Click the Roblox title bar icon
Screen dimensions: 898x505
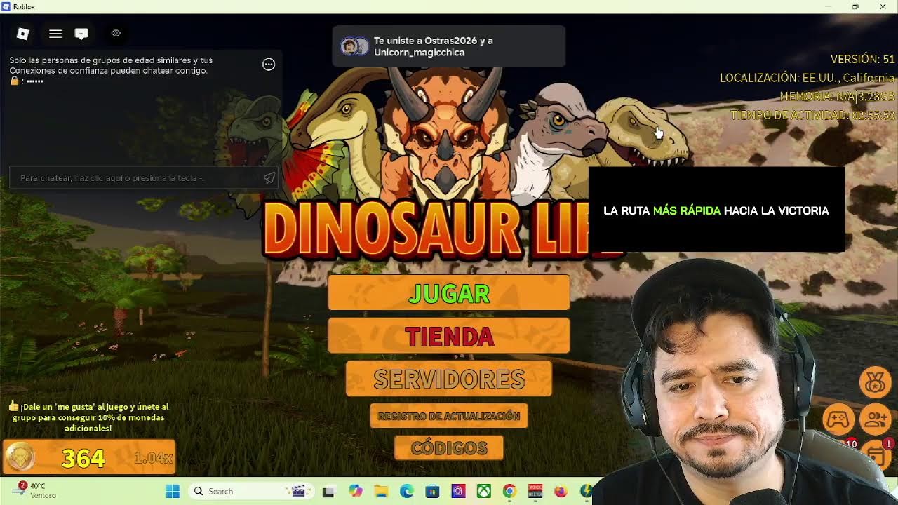[x=6, y=6]
